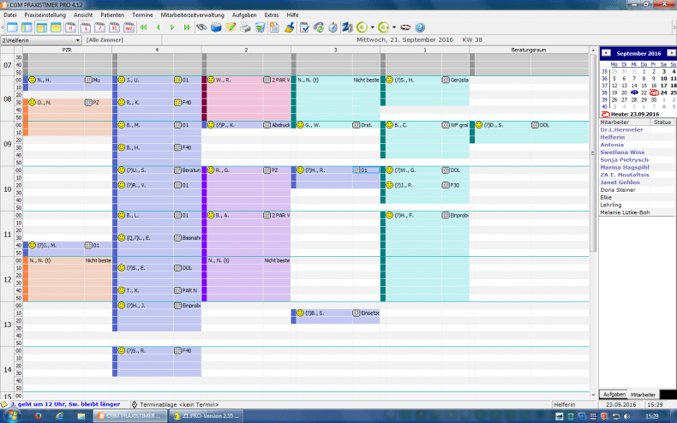The height and width of the screenshot is (423, 677).
Task: Click the first green circle toolbar icon
Action: coord(362,27)
